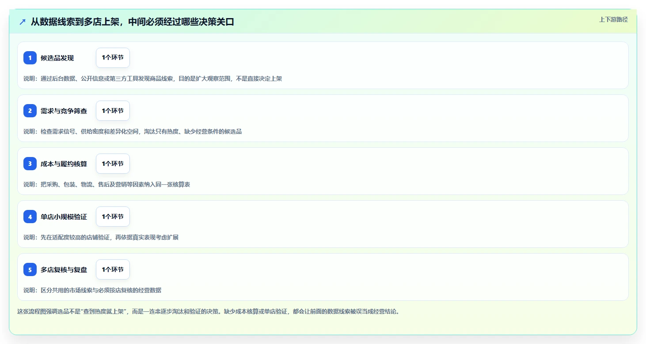Click the 上下游路径 label in the header

(x=613, y=19)
